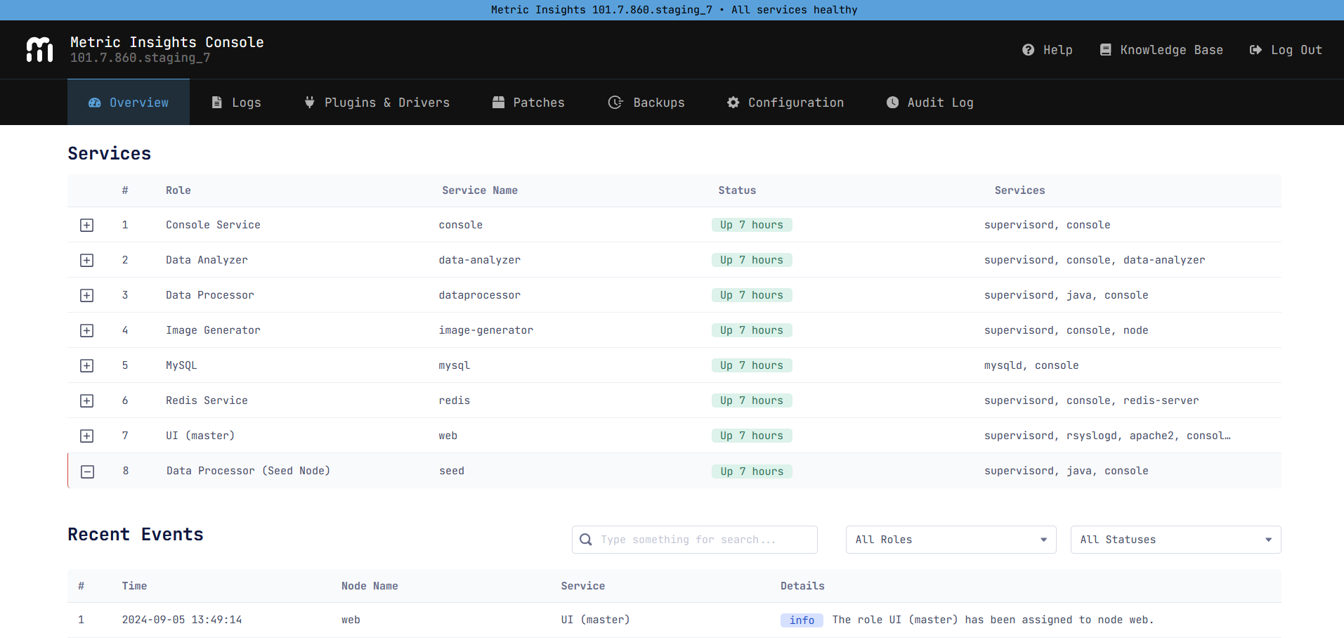Expand the Data Analyzer row
This screenshot has width=1344, height=638.
(86, 260)
